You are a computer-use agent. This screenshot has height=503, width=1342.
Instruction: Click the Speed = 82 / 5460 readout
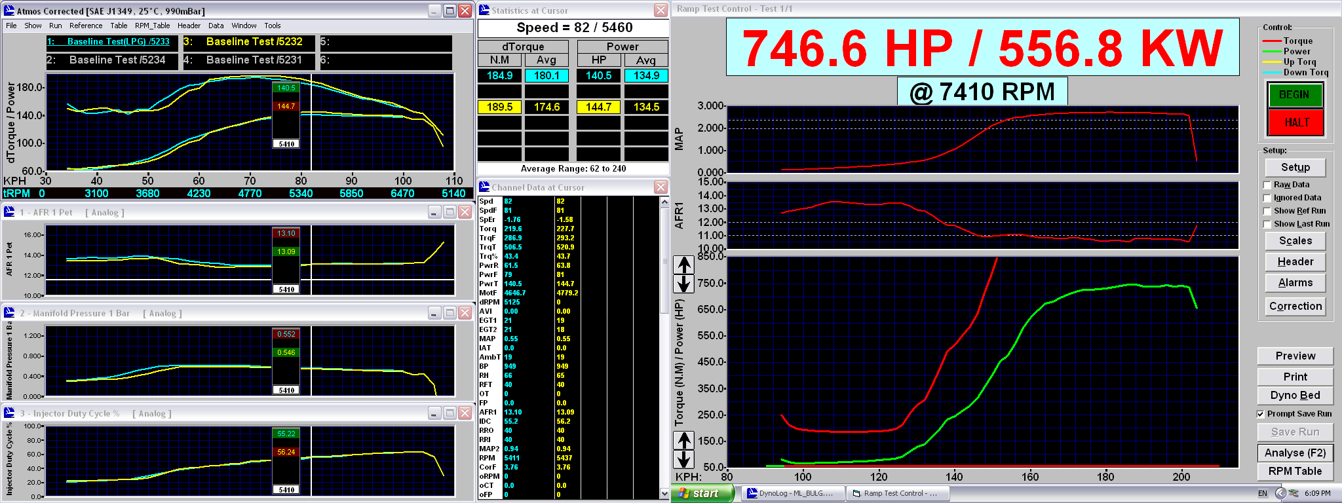tap(573, 28)
